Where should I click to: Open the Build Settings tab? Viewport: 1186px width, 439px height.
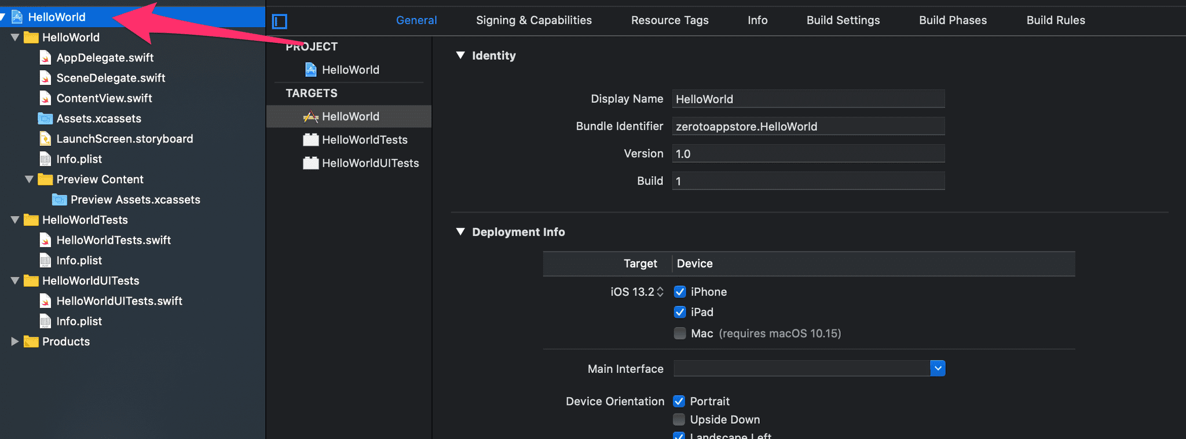(x=843, y=20)
